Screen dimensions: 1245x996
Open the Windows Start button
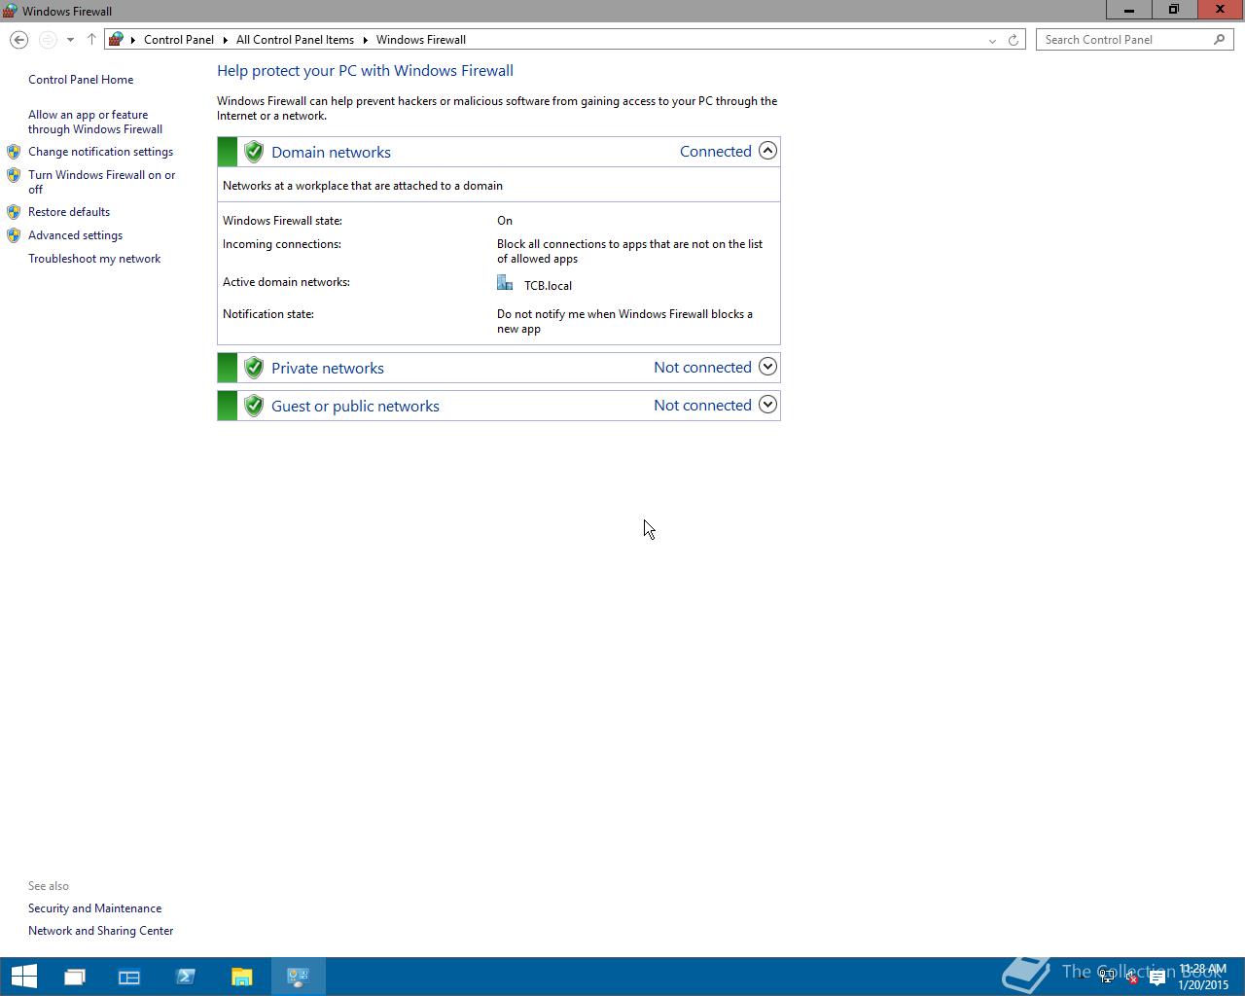23,977
